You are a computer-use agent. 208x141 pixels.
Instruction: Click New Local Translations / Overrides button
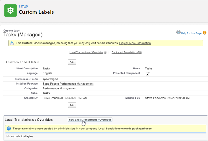tap(90, 120)
